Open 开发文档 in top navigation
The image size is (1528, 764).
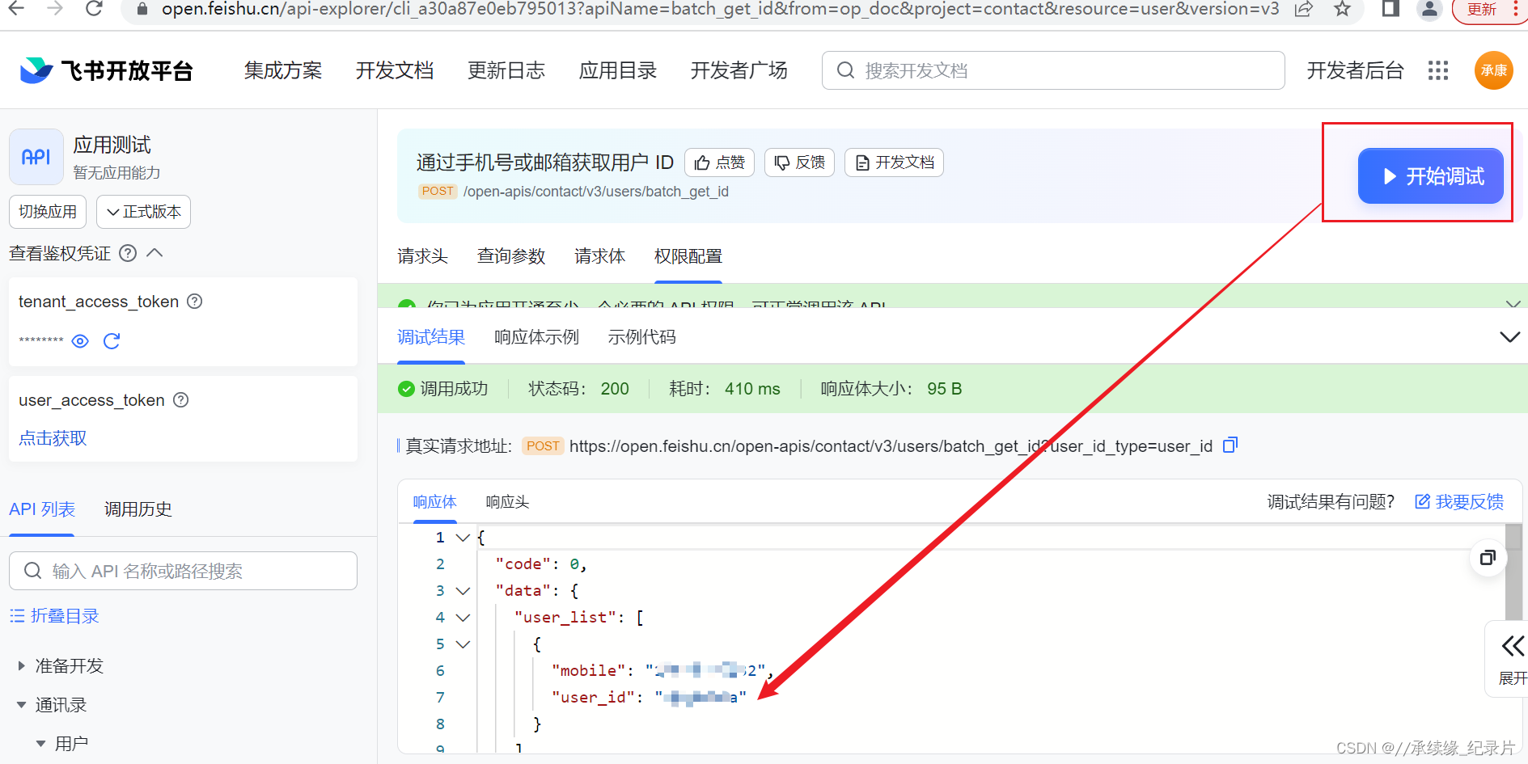pos(395,70)
